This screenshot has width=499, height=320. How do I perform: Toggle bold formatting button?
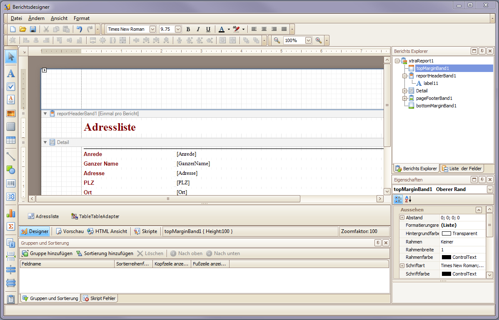[188, 29]
